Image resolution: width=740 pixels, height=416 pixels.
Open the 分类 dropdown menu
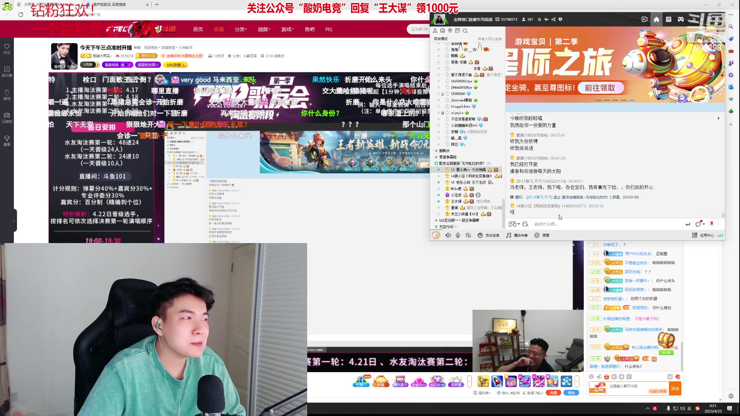[240, 29]
